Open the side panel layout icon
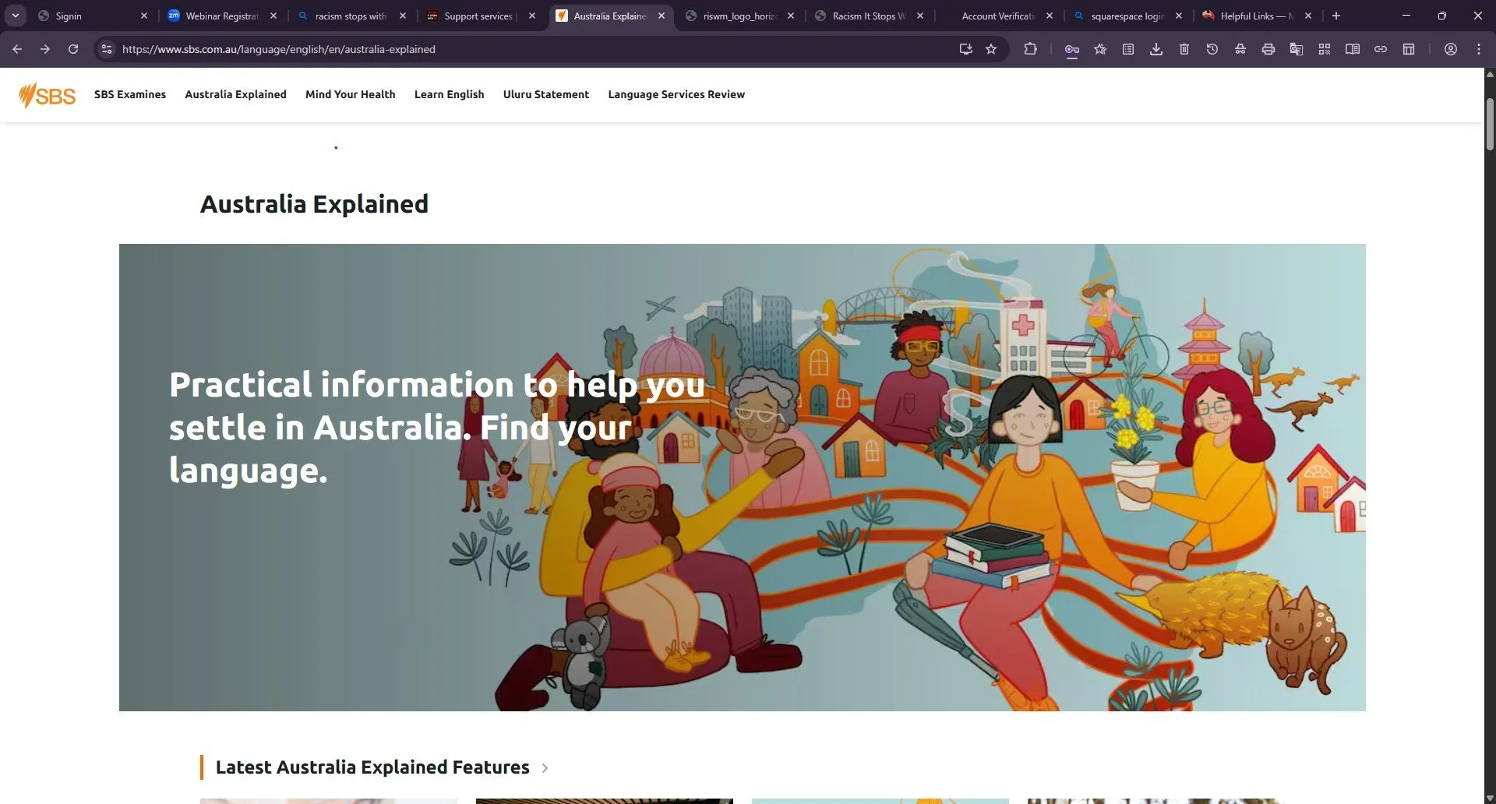 (1409, 49)
